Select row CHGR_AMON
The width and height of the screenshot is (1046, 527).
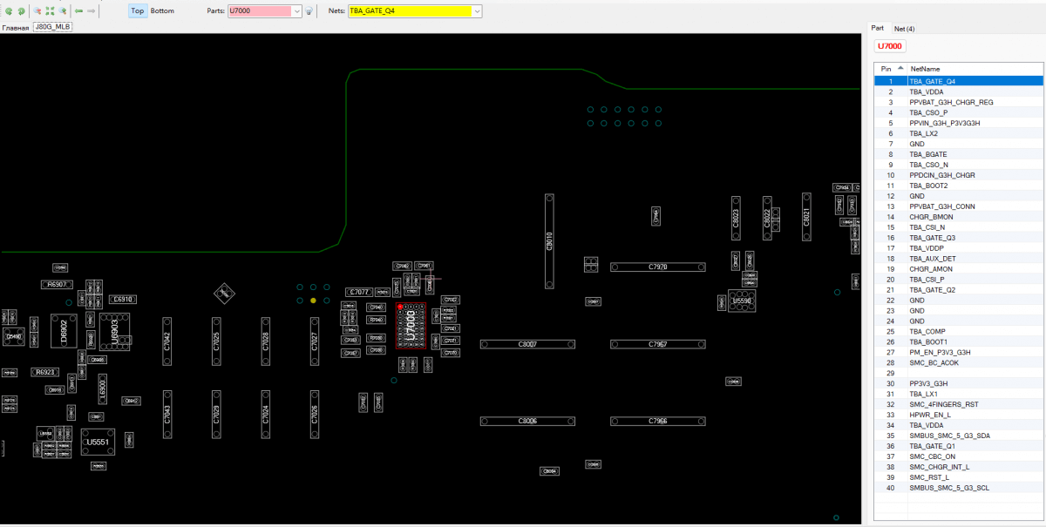(958, 269)
